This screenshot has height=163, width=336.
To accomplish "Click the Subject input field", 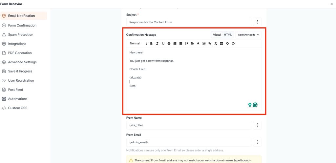I will coord(189,22).
